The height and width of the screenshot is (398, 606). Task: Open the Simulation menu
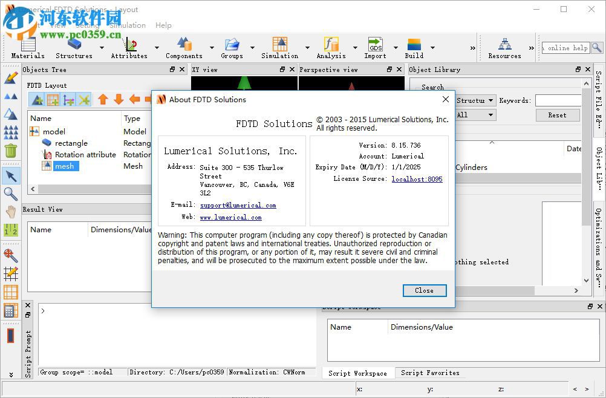tap(128, 25)
